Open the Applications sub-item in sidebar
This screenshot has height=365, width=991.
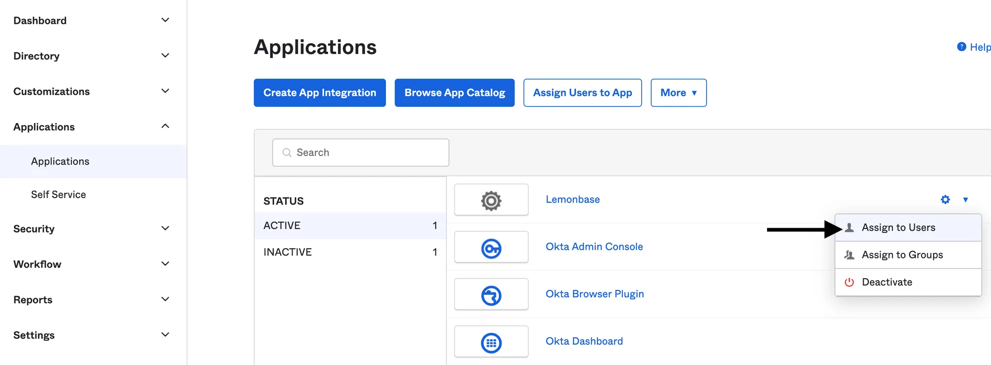pyautogui.click(x=93, y=161)
